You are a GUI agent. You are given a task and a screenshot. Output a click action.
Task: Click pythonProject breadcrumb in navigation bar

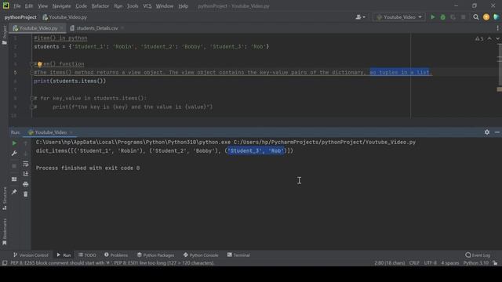pos(20,17)
